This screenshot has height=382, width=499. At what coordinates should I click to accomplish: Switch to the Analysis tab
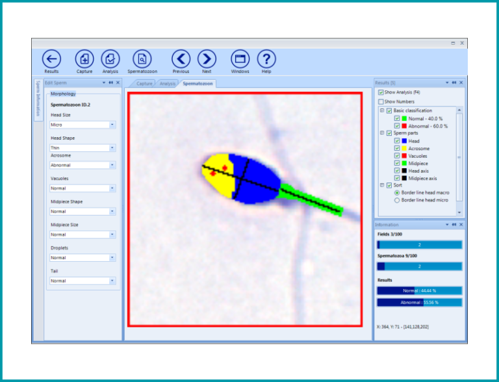(x=168, y=84)
